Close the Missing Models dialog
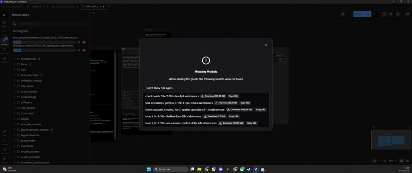Image resolution: width=412 pixels, height=173 pixels. [266, 45]
